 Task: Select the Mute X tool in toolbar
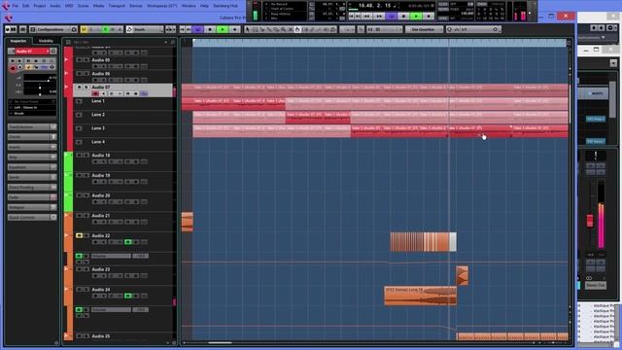point(291,29)
